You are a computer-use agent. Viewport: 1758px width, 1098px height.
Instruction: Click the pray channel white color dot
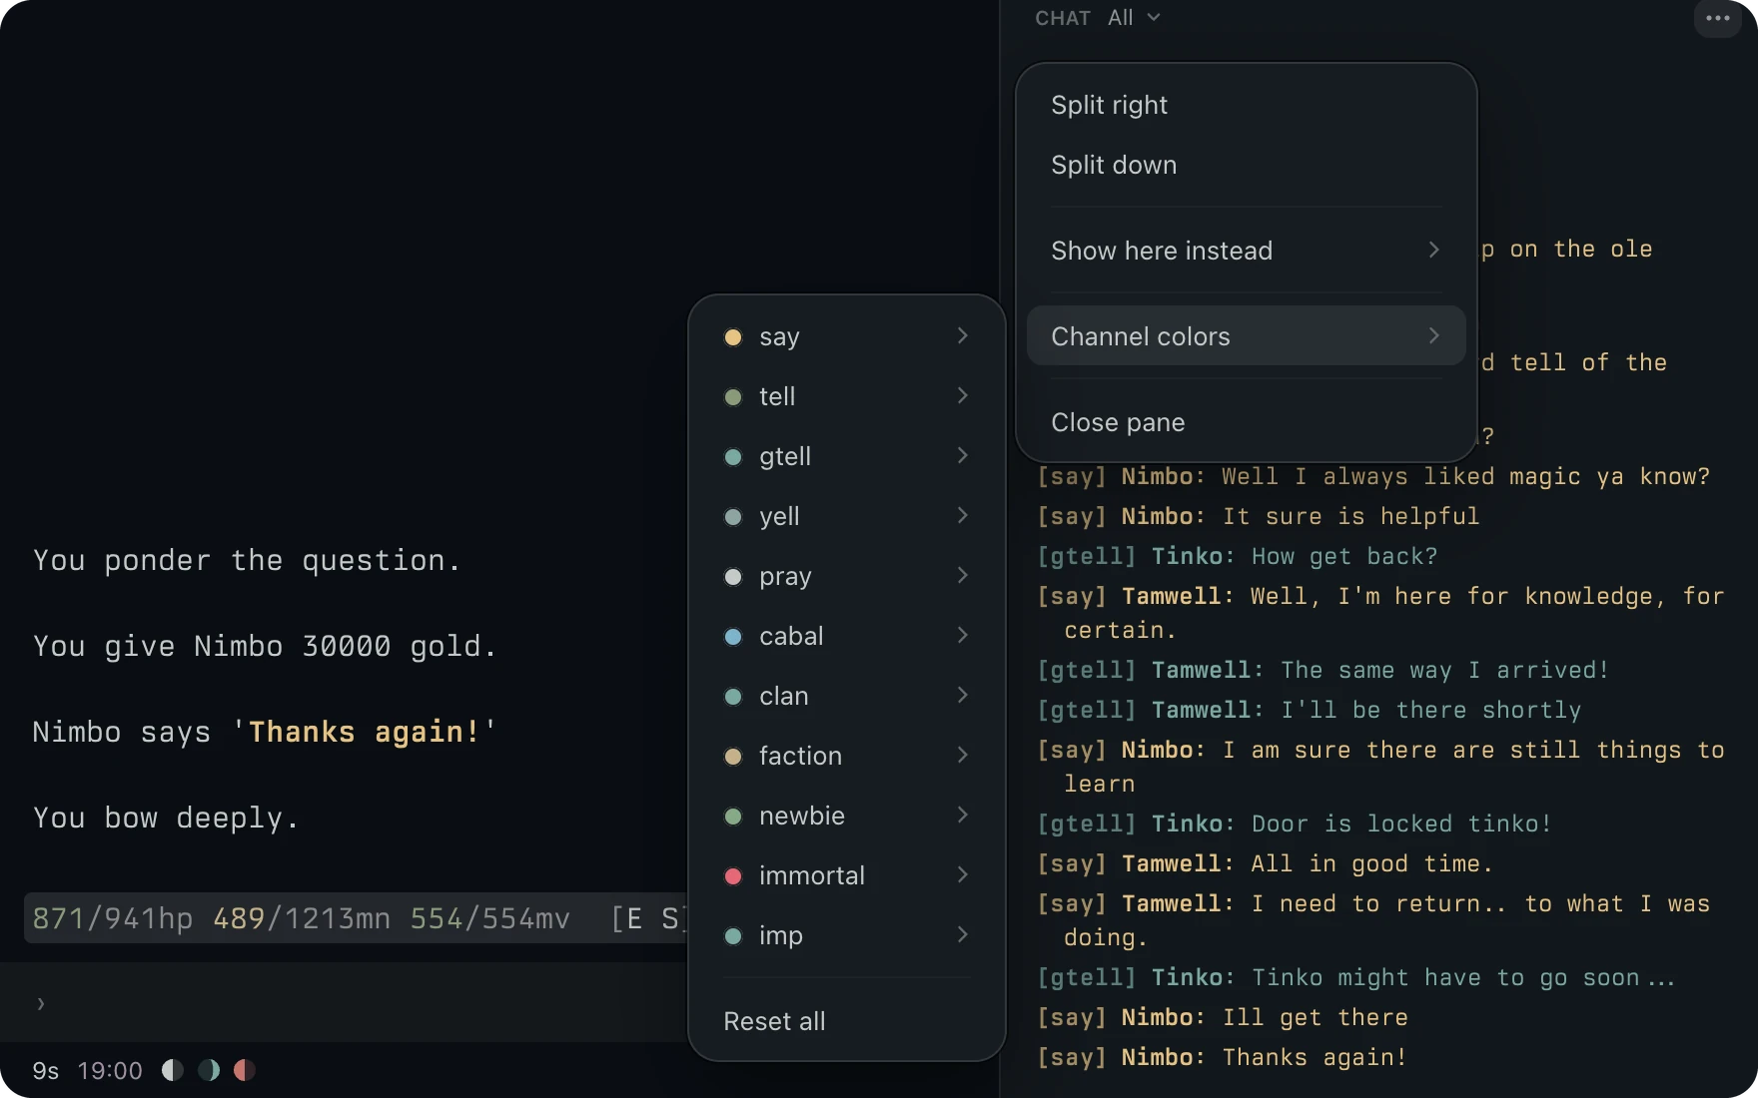[x=733, y=577]
